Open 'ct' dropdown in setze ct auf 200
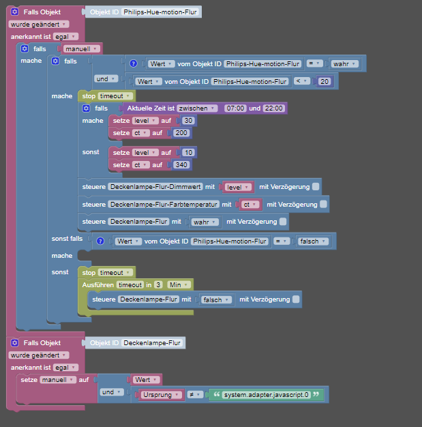The width and height of the screenshot is (422, 427). [x=141, y=133]
